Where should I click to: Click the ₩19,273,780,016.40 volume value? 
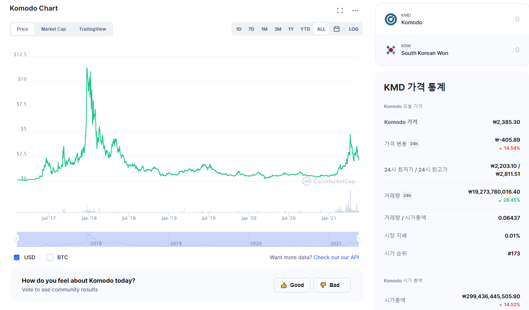[494, 192]
